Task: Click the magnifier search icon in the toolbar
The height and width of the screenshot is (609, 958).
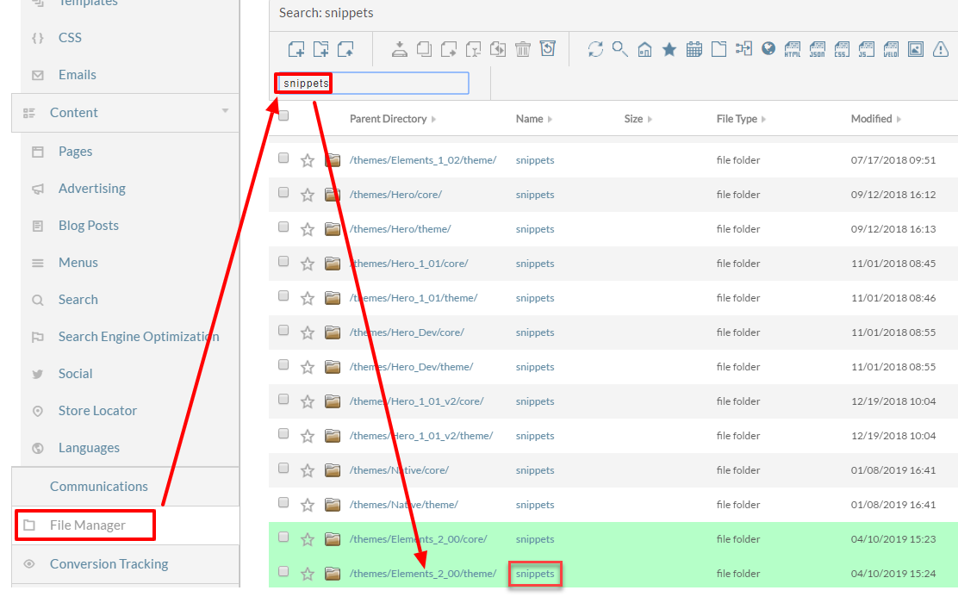Action: 620,49
